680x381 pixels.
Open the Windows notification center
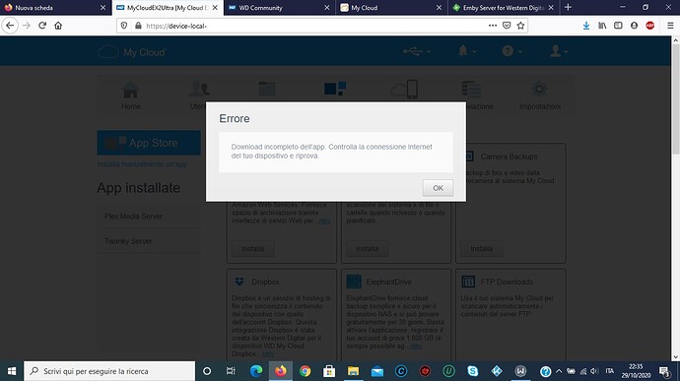664,371
